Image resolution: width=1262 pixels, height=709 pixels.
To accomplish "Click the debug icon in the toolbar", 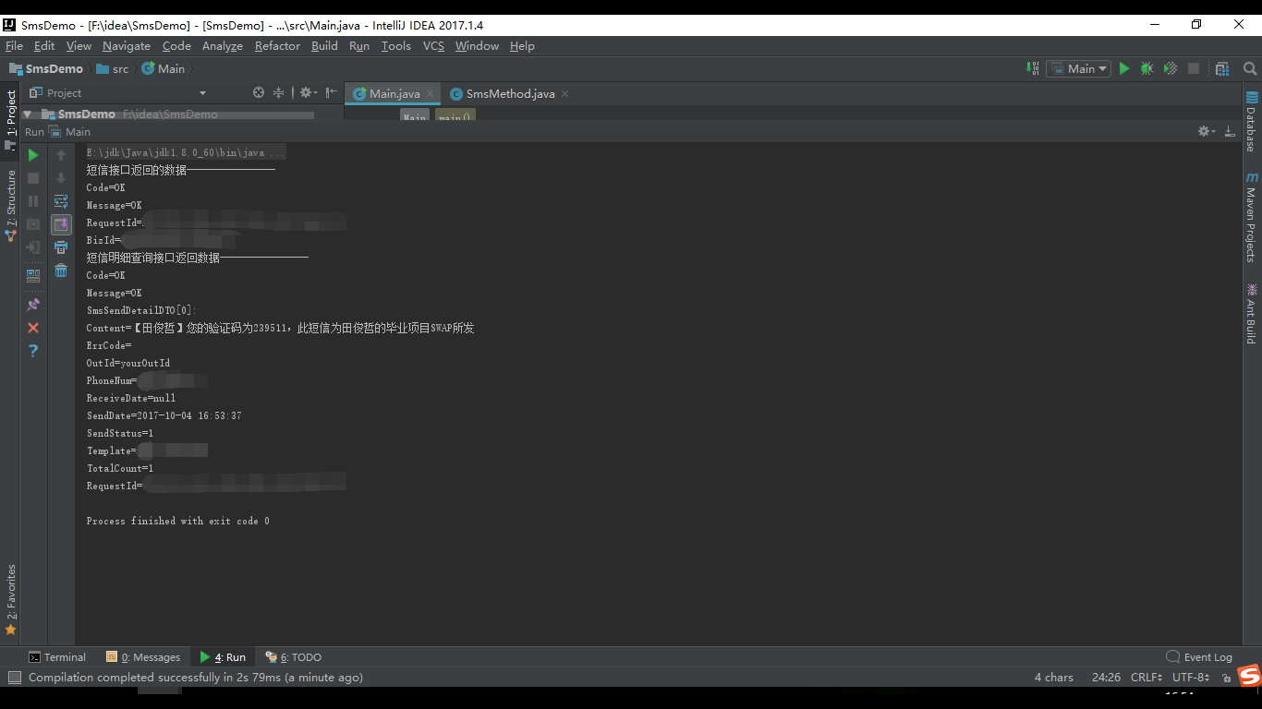I will (1147, 68).
